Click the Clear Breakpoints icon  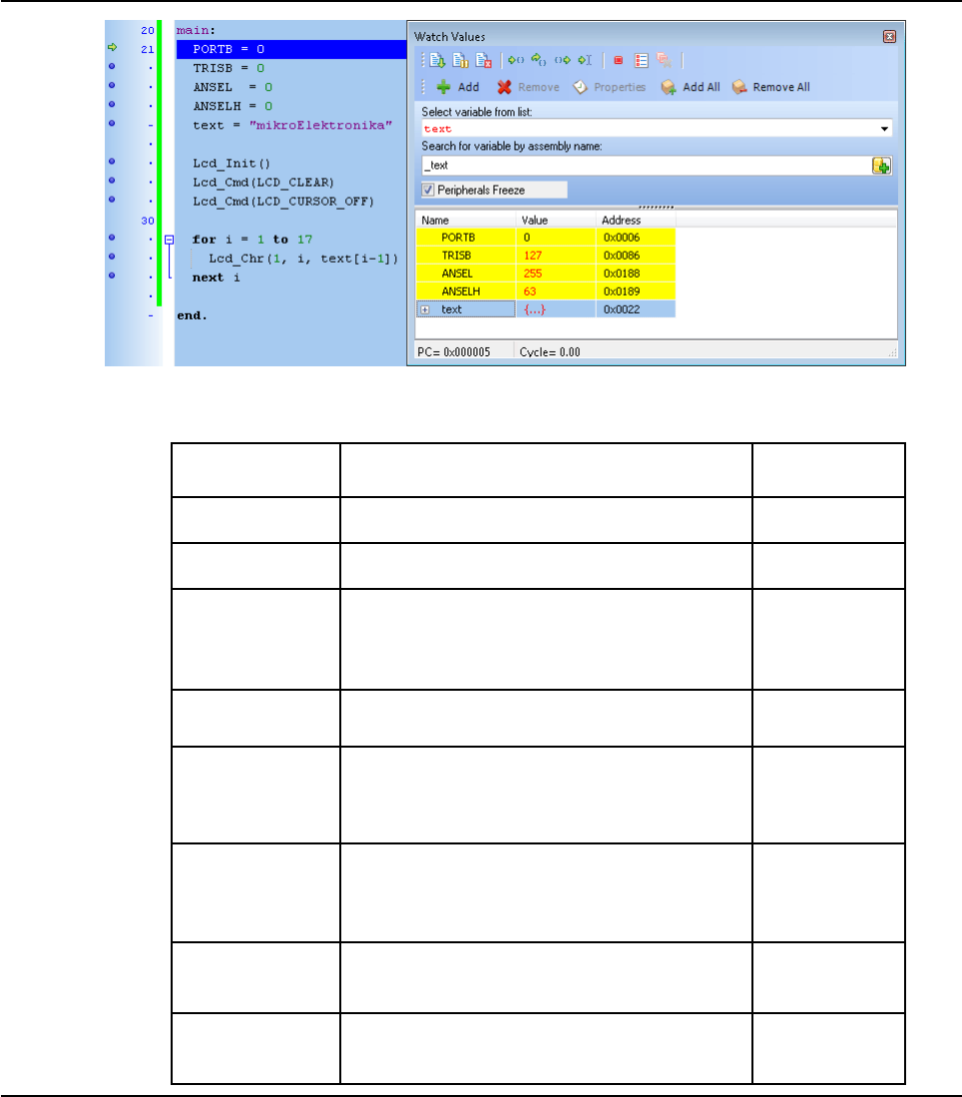click(664, 60)
